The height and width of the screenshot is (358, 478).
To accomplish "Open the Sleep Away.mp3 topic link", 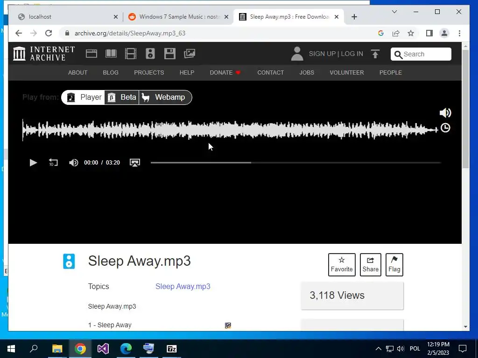I will 183,287.
